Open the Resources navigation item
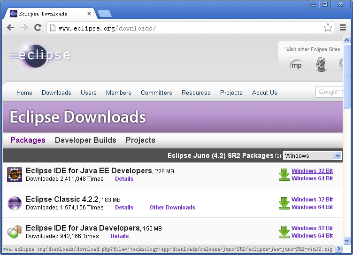 (x=196, y=93)
